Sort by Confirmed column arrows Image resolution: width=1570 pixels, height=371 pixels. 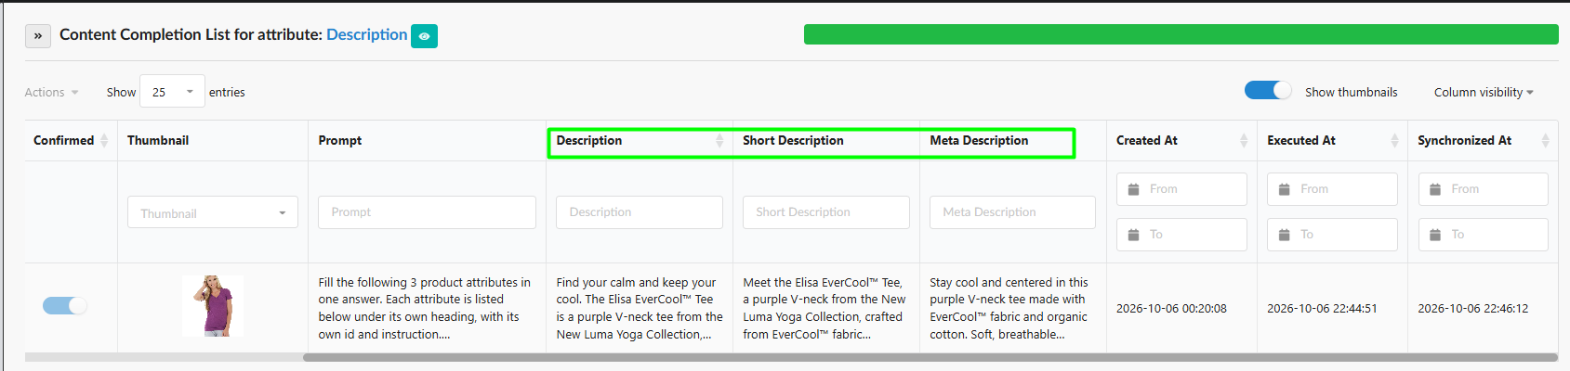(x=104, y=140)
